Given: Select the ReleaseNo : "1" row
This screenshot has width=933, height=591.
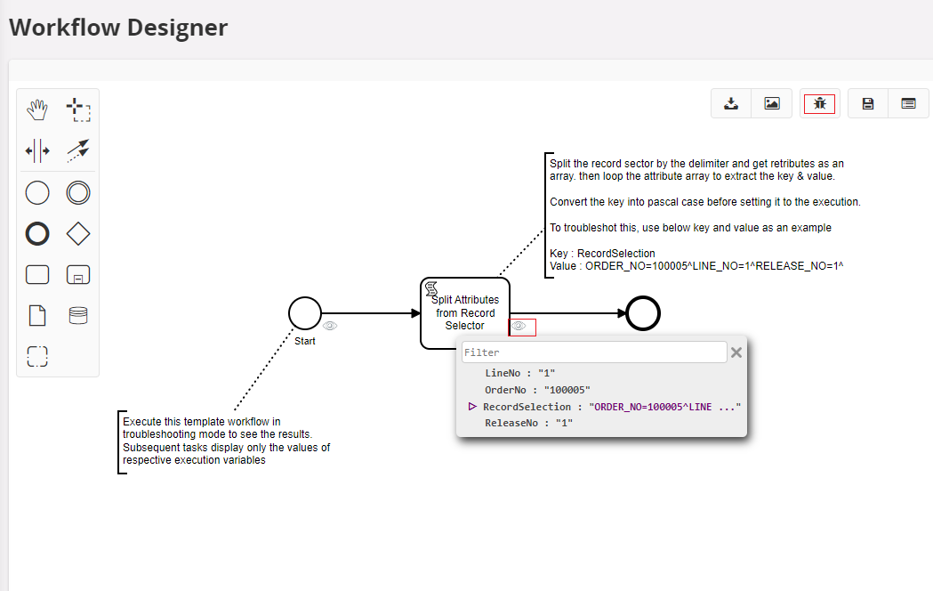Looking at the screenshot, I should pos(528,423).
